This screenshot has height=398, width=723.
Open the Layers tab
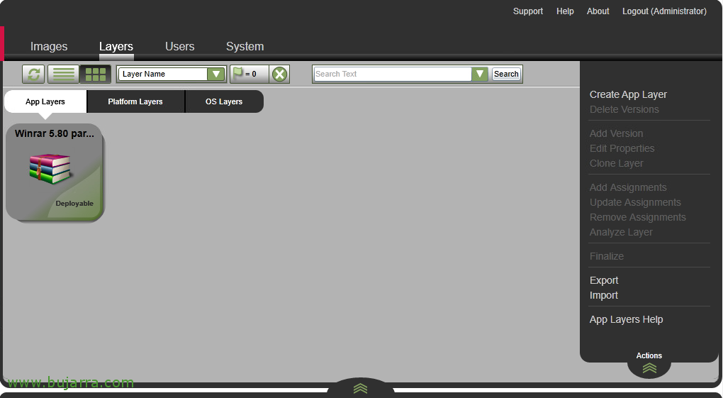click(x=116, y=46)
